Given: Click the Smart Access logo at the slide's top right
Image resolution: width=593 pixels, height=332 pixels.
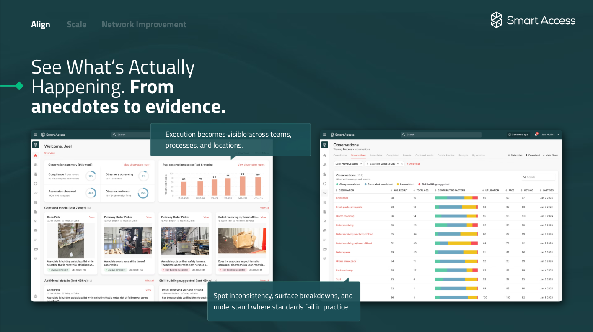Looking at the screenshot, I should click(x=533, y=20).
